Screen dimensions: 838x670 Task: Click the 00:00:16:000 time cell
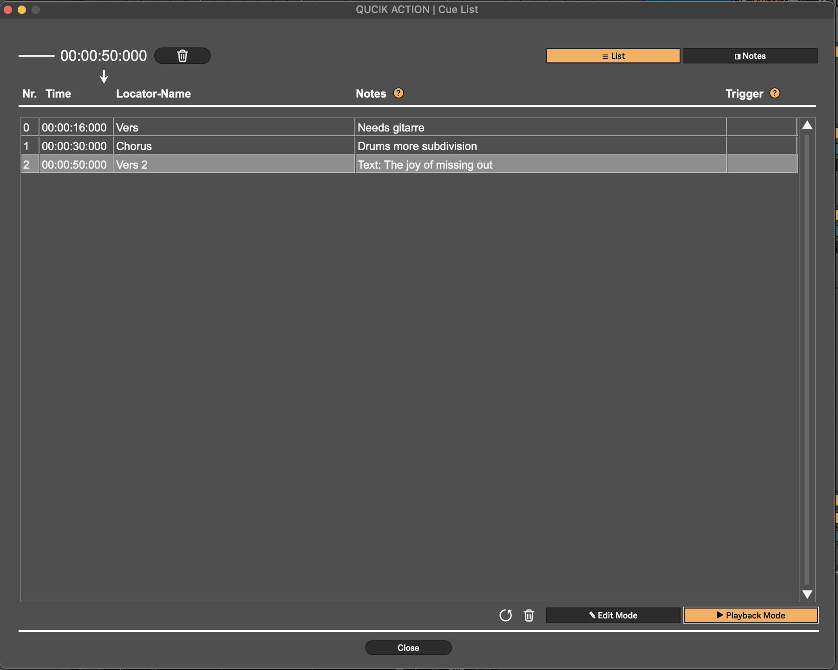pos(75,127)
